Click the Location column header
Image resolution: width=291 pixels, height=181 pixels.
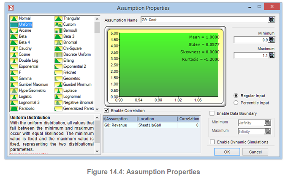pos(158,119)
